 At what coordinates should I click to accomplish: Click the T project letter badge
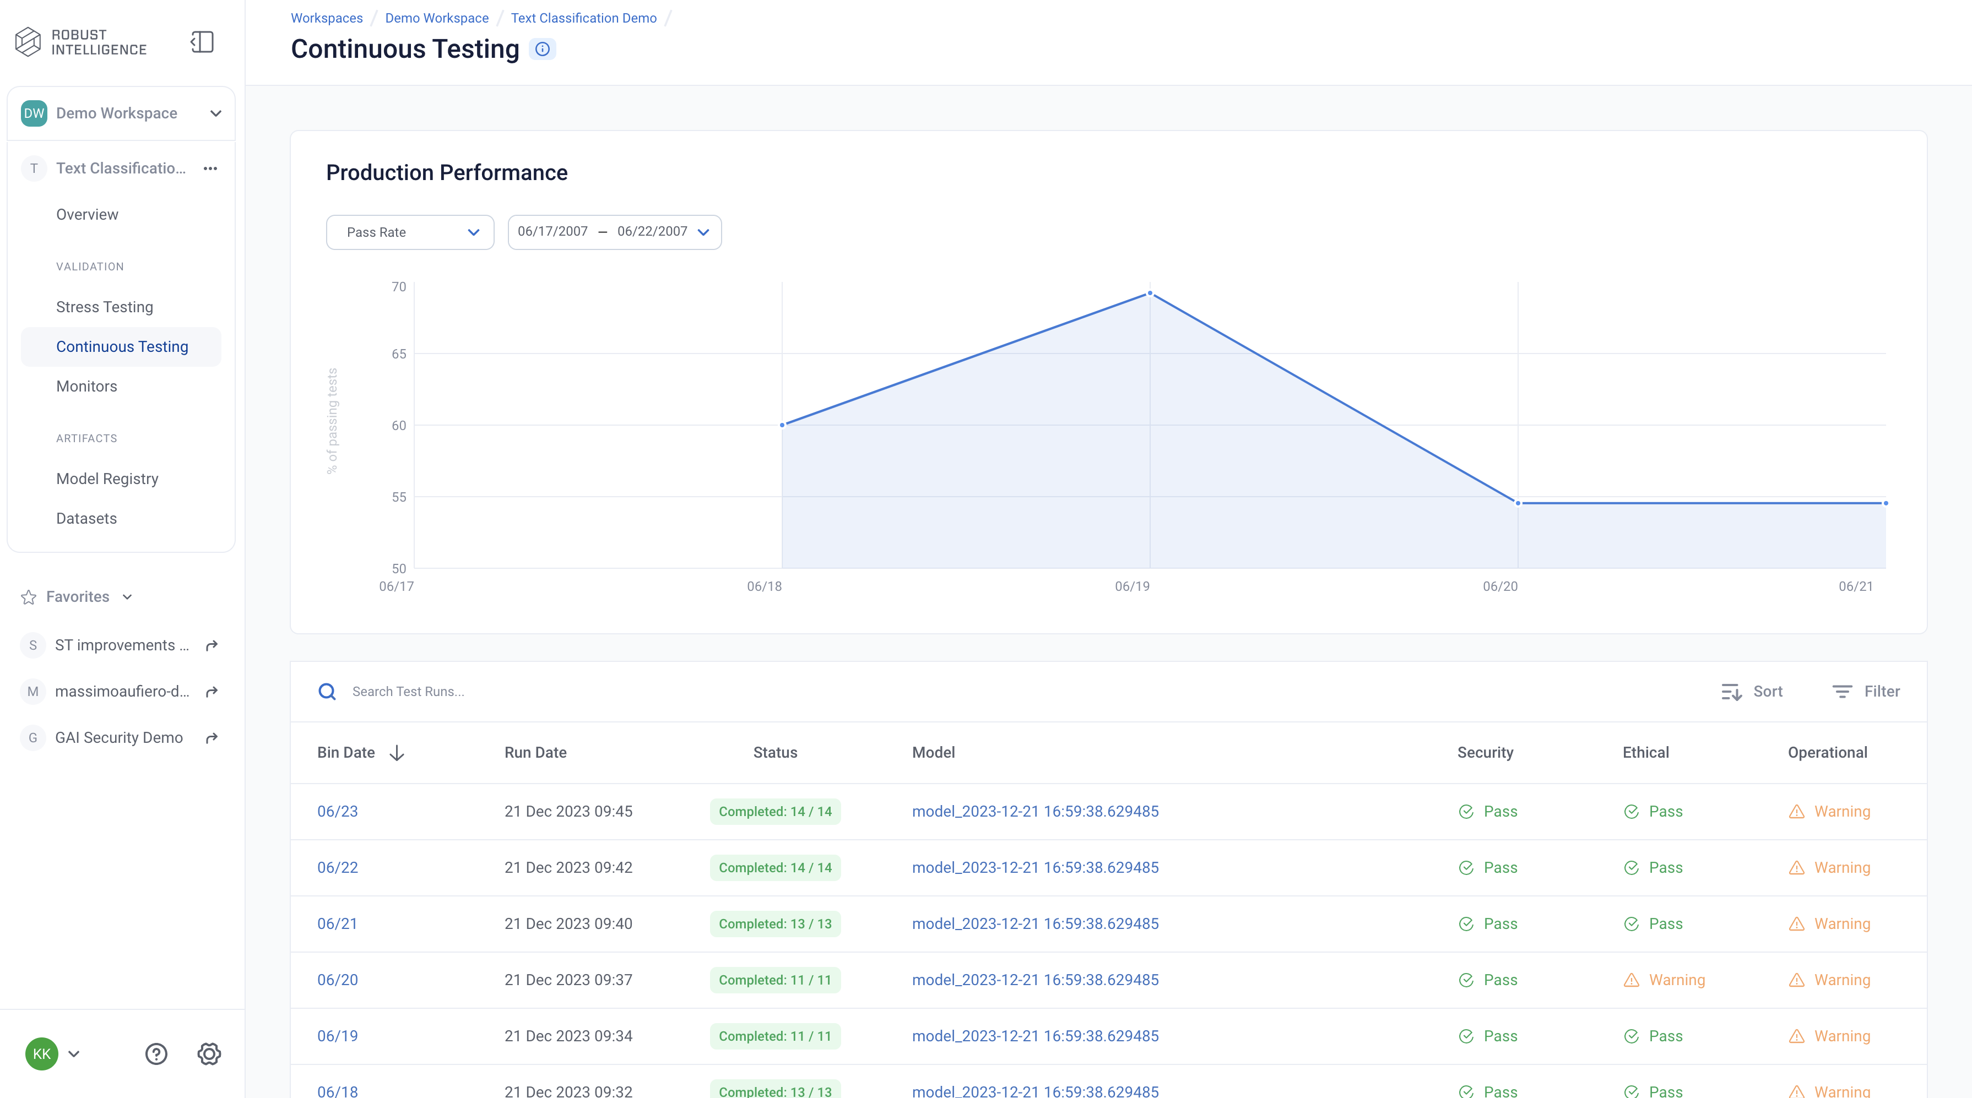click(34, 168)
